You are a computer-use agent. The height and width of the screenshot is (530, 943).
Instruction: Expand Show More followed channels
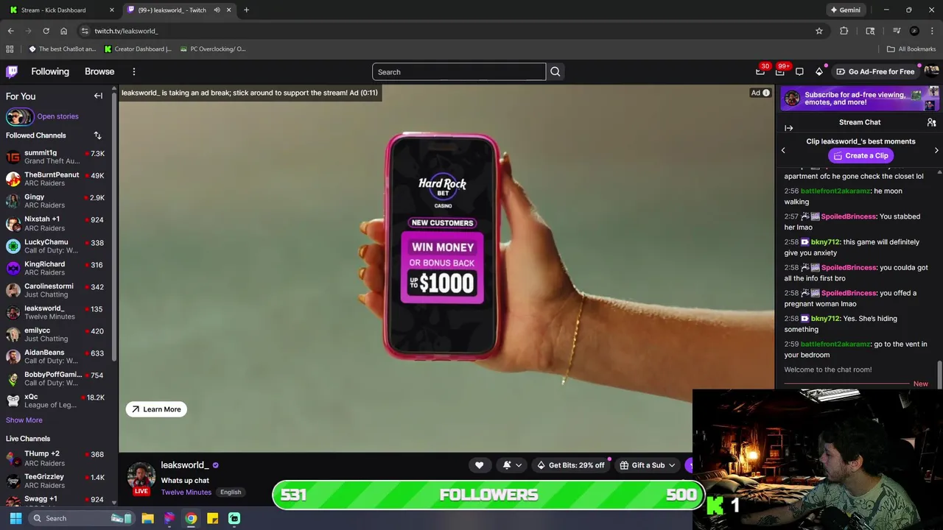click(24, 420)
